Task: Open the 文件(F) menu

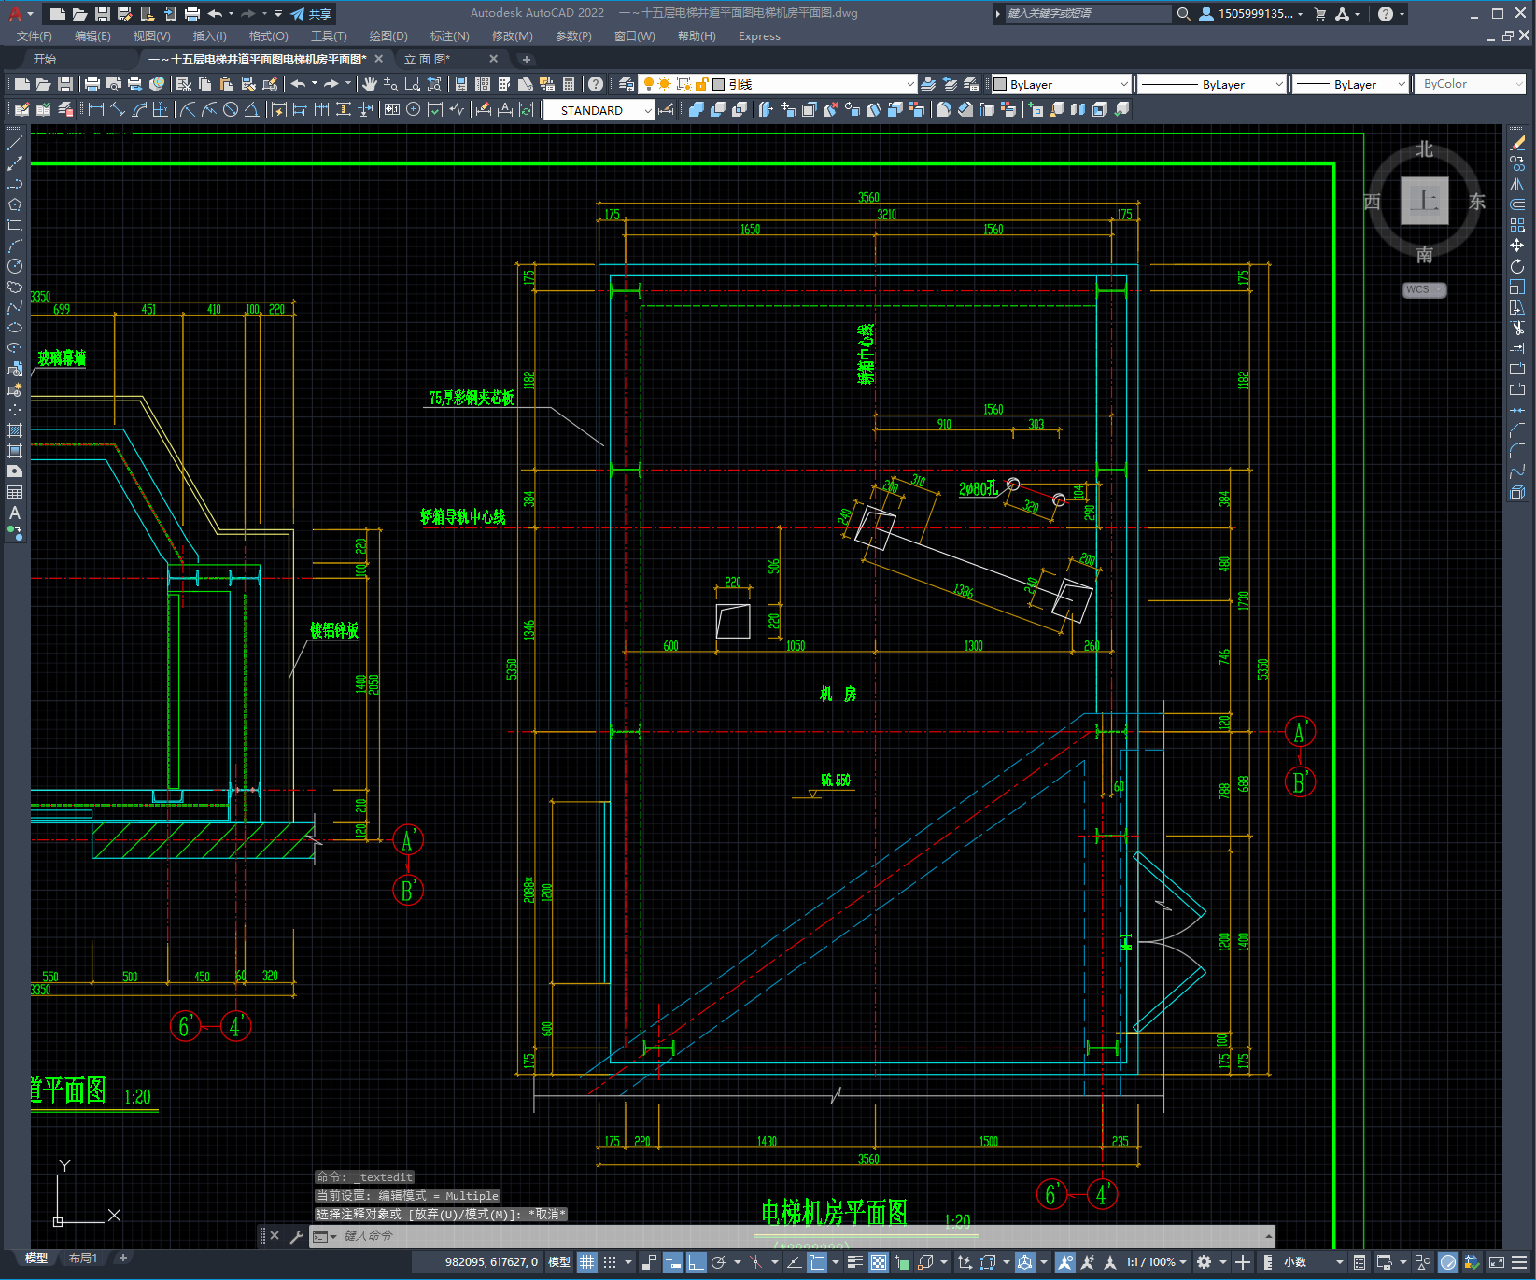Action: pos(35,36)
